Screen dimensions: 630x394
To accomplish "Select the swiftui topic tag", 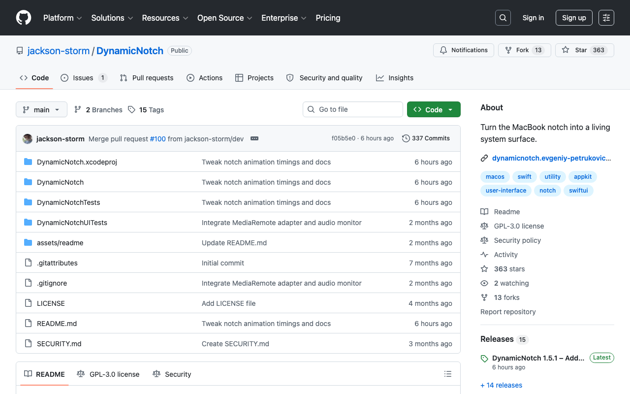I will point(579,191).
